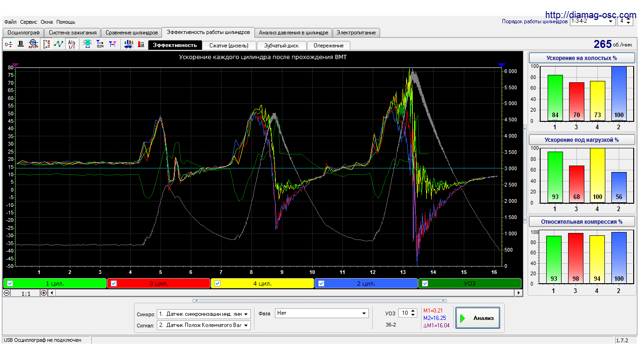Viewport: 643px width, 346px height.
Task: Click the RPM scale bracket icon
Action: coord(47,44)
